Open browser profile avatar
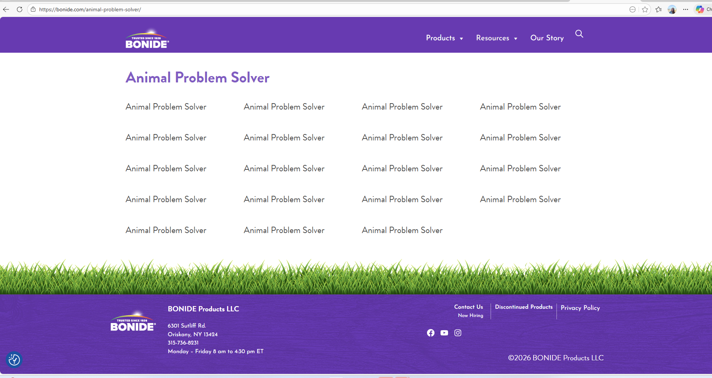The width and height of the screenshot is (712, 378). tap(672, 9)
